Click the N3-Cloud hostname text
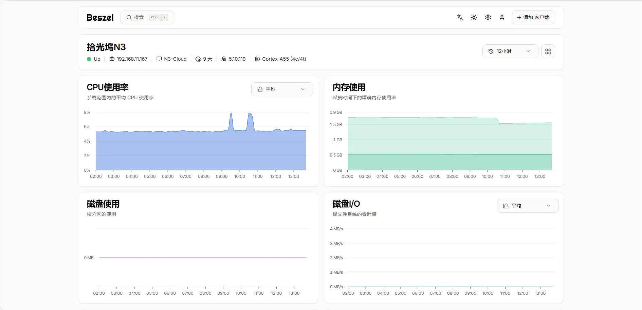The width and height of the screenshot is (642, 310). [x=175, y=59]
